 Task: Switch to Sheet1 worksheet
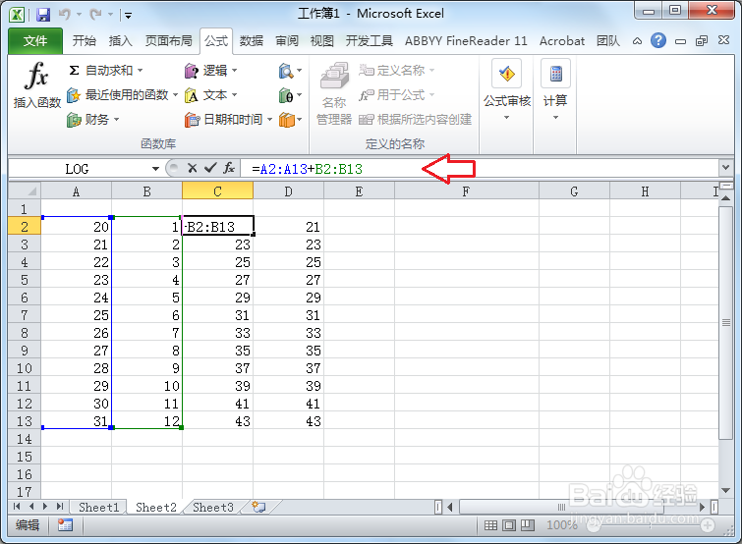pyautogui.click(x=98, y=507)
